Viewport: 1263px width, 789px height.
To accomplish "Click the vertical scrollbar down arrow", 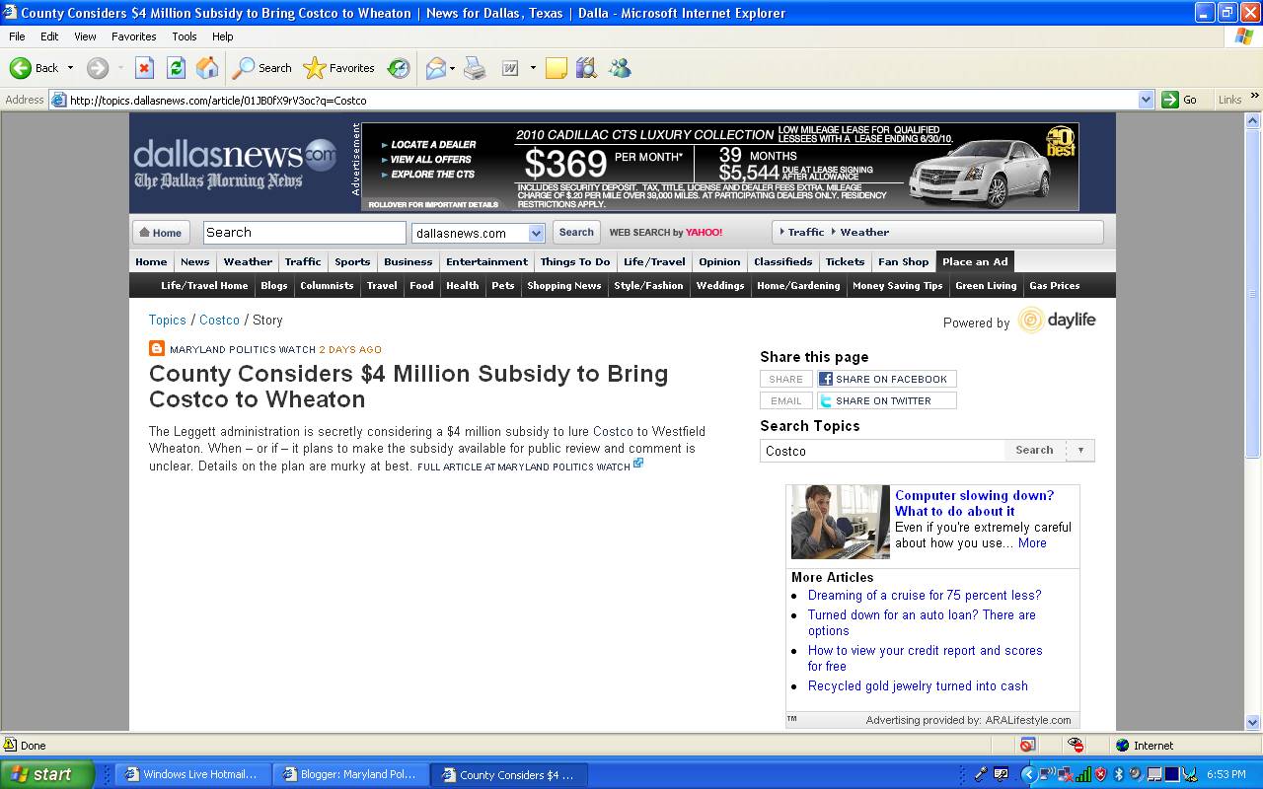I will (1253, 722).
